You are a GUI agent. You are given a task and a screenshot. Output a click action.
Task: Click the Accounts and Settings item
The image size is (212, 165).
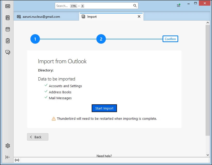click(x=65, y=86)
